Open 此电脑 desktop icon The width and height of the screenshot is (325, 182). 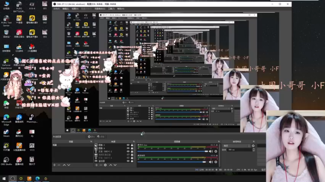(x=6, y=6)
